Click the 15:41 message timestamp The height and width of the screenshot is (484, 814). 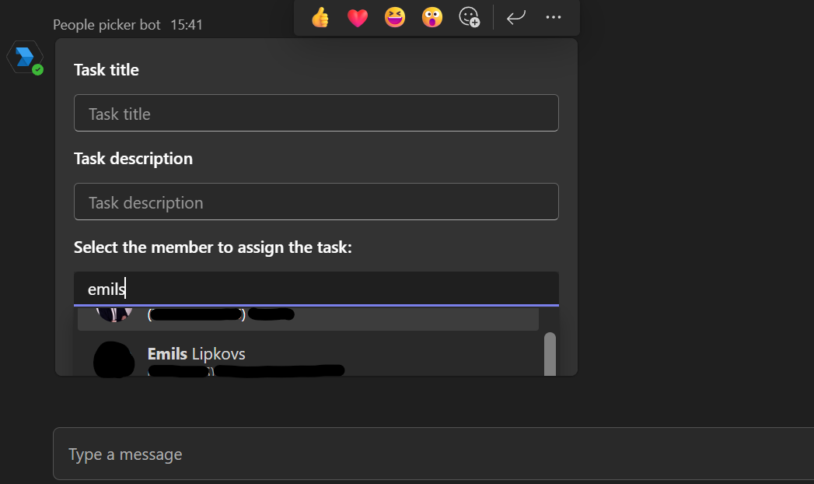coord(187,24)
